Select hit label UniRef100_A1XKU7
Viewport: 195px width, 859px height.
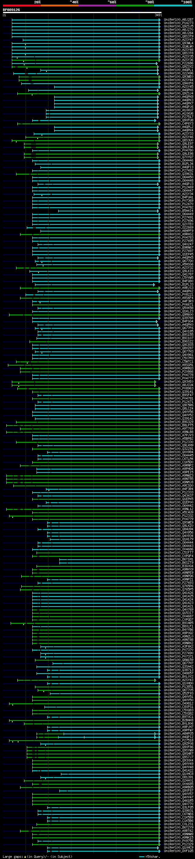(x=179, y=110)
